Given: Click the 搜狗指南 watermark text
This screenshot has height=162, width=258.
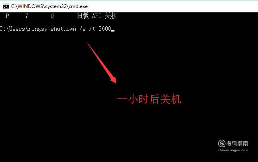Looking at the screenshot, I should (237, 143).
